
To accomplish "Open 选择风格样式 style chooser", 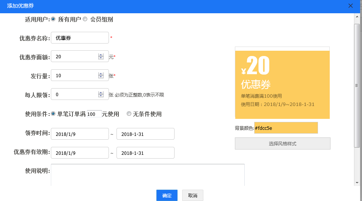I will click(x=282, y=144).
